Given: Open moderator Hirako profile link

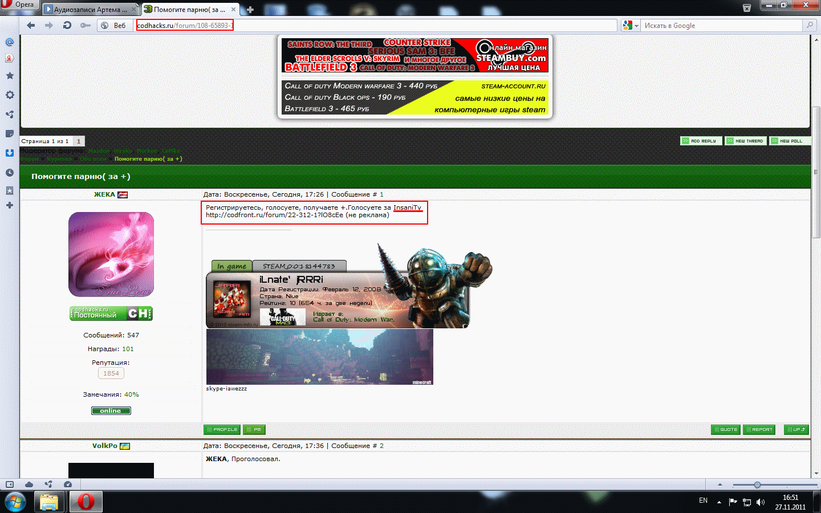Looking at the screenshot, I should pos(123,151).
